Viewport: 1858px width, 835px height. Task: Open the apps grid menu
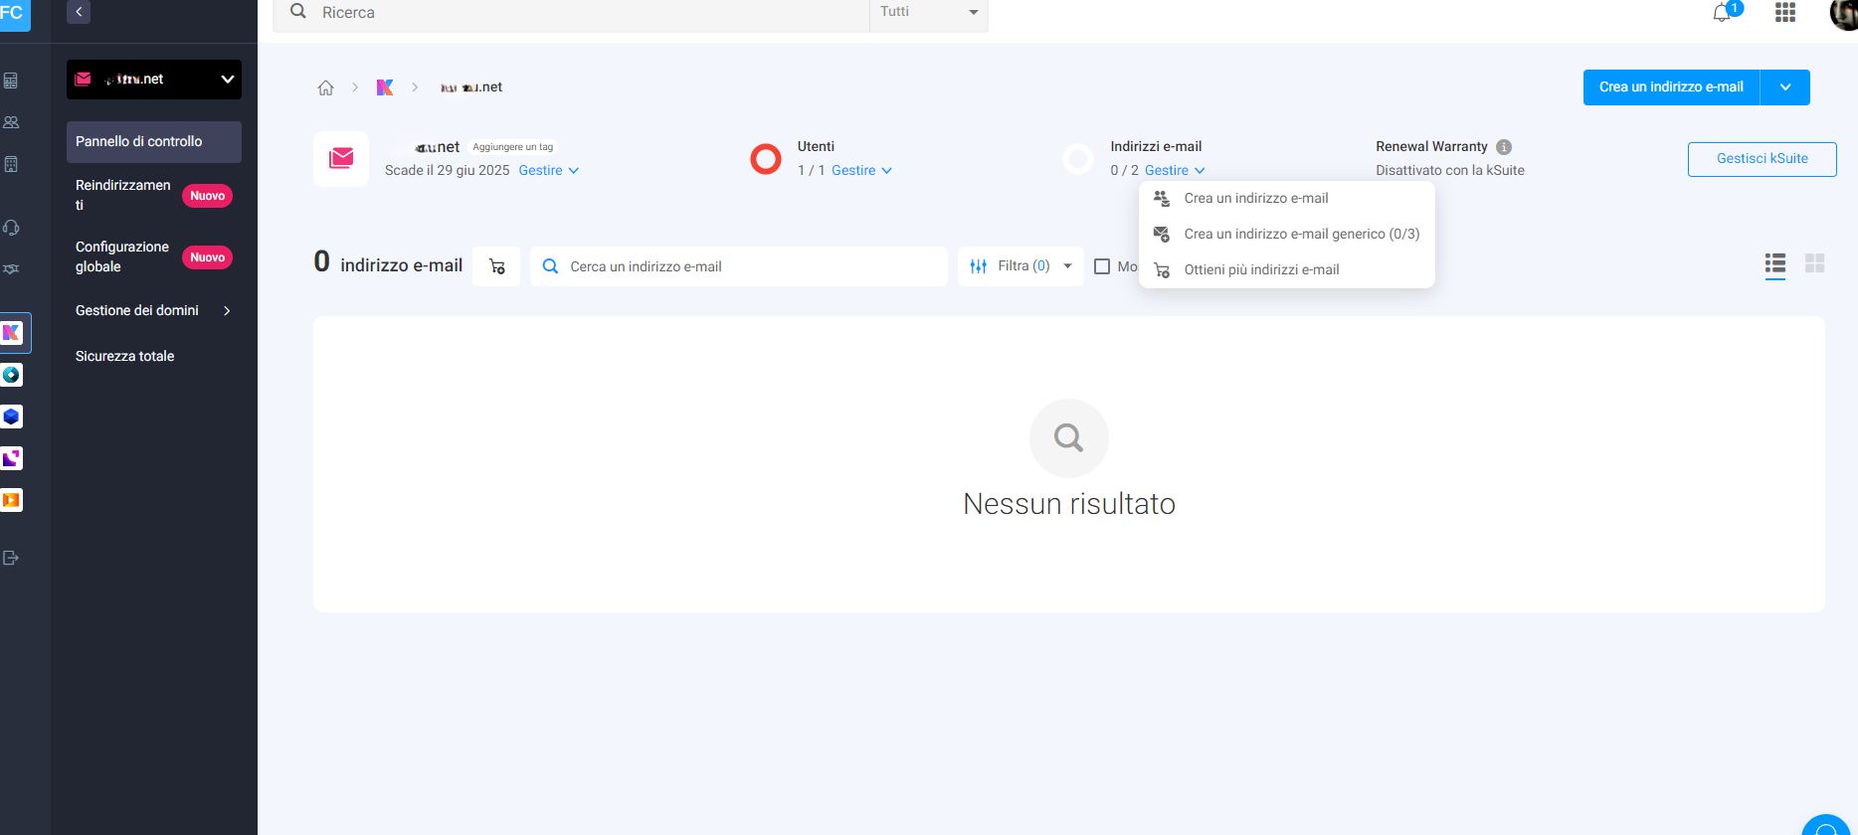[1785, 12]
